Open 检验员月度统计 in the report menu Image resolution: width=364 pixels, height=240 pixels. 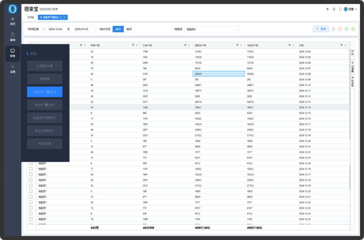[44, 118]
